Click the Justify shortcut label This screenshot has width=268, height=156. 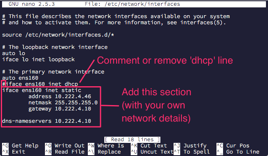195,146
